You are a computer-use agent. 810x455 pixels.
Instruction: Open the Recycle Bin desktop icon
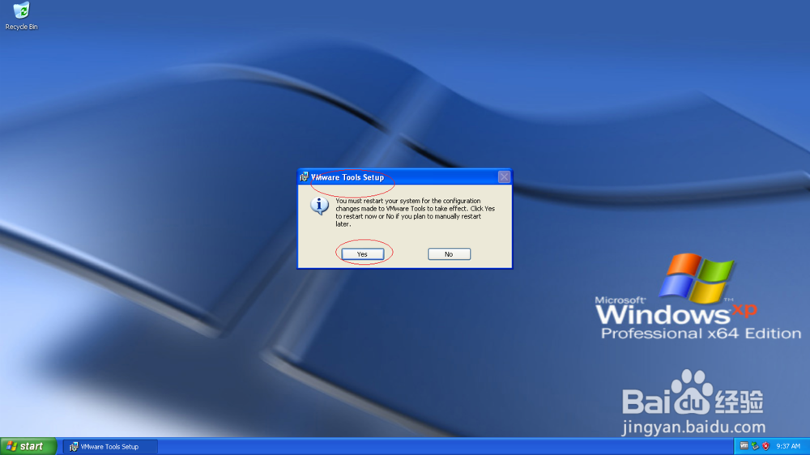[21, 16]
